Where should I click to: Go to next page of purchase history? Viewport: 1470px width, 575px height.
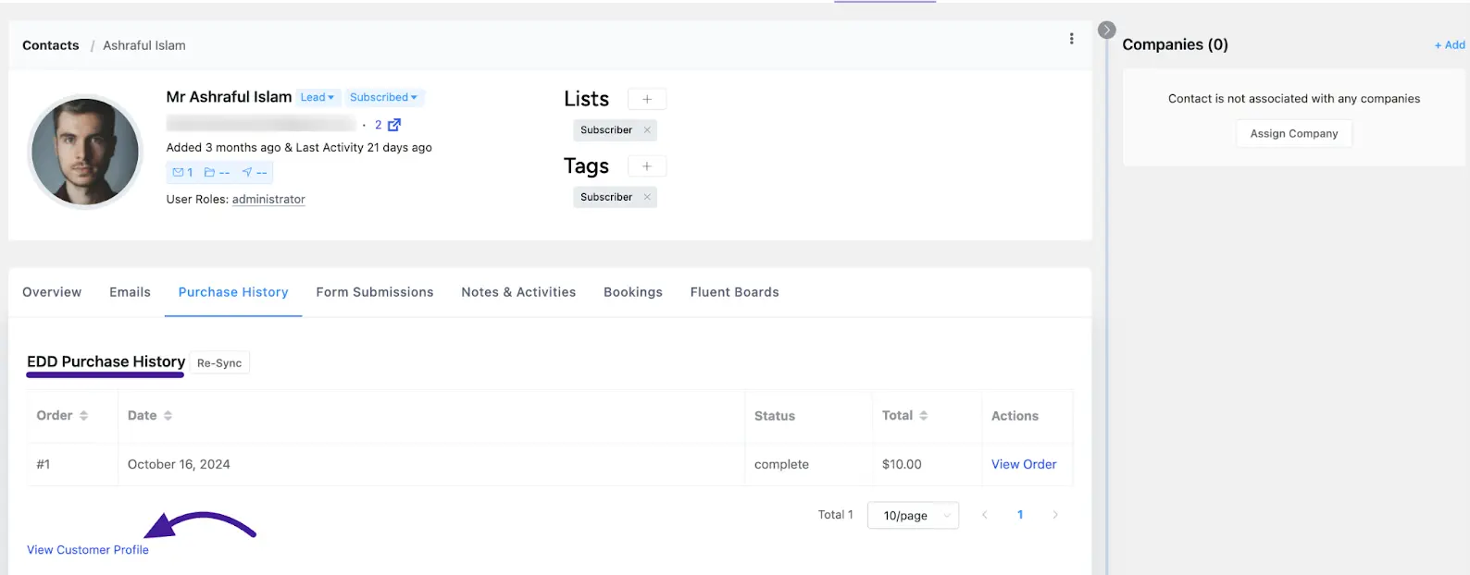click(x=1055, y=515)
